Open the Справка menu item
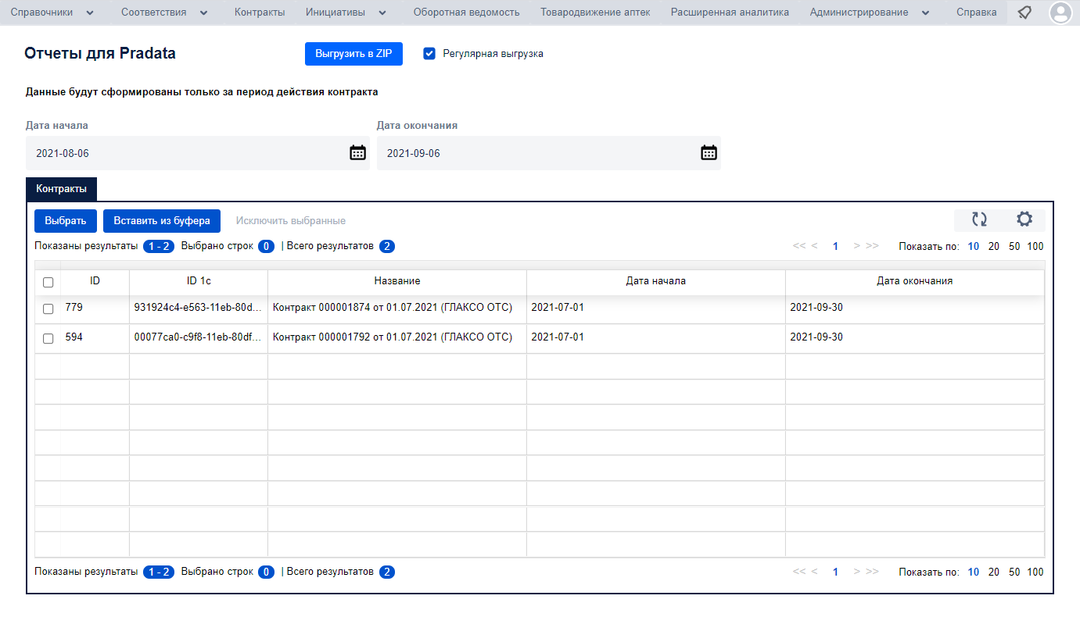This screenshot has width=1080, height=617. coord(976,12)
